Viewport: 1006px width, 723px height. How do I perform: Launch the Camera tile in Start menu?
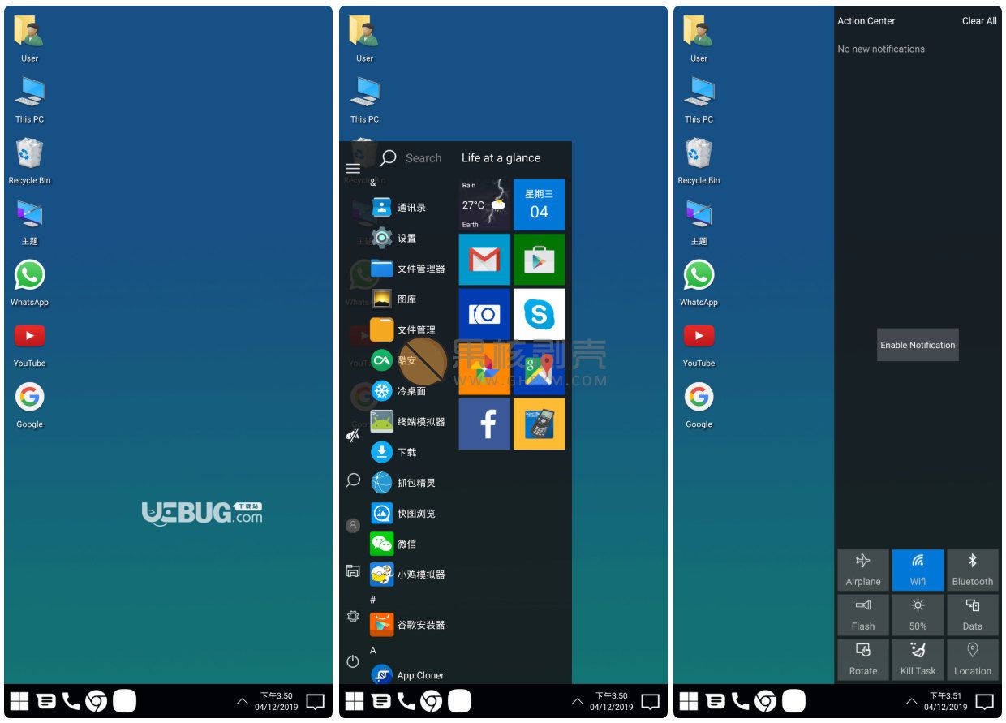(484, 314)
